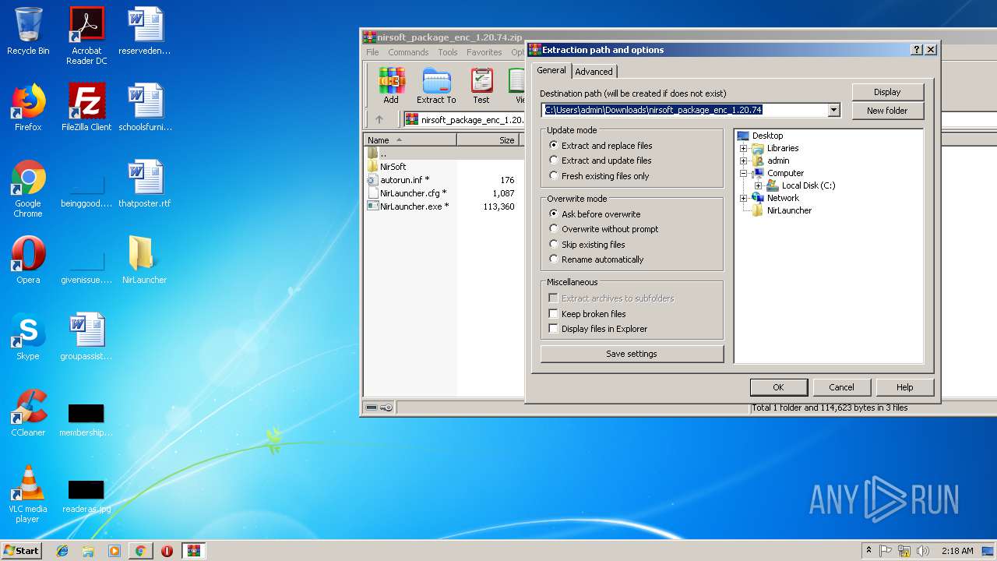Show hidden system tray icons
997x561 pixels.
[x=868, y=551]
